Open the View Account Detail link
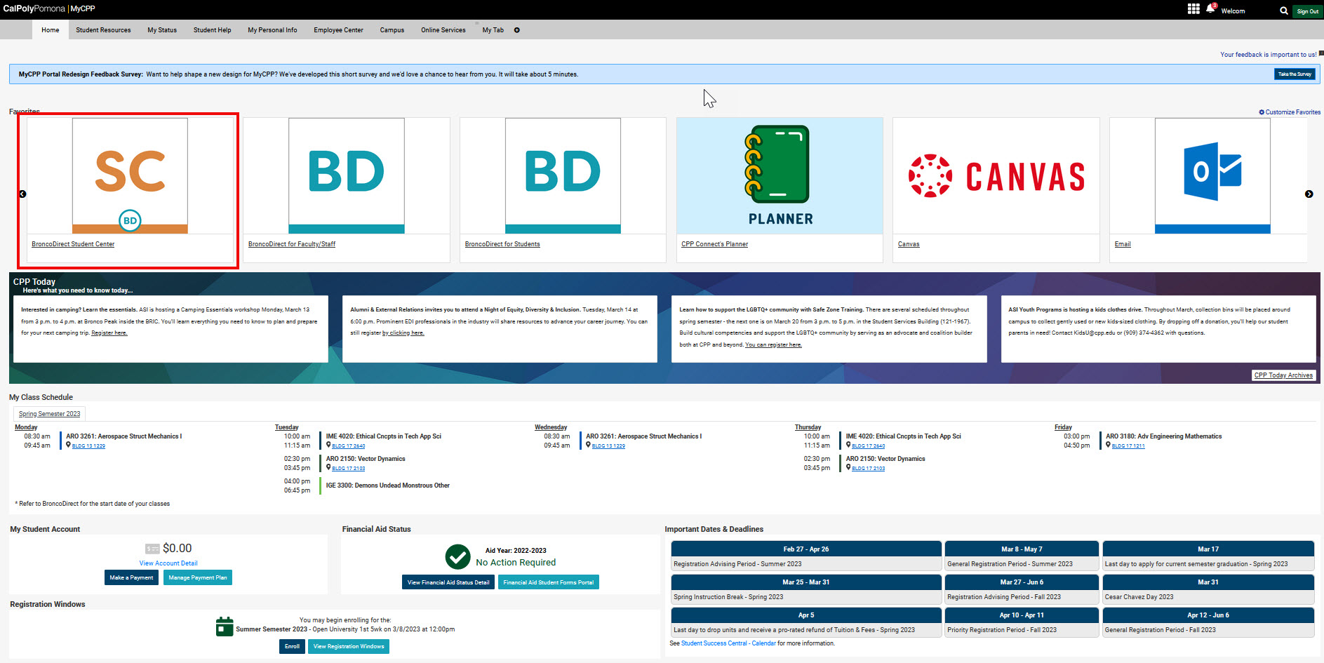1324x663 pixels. click(x=168, y=563)
